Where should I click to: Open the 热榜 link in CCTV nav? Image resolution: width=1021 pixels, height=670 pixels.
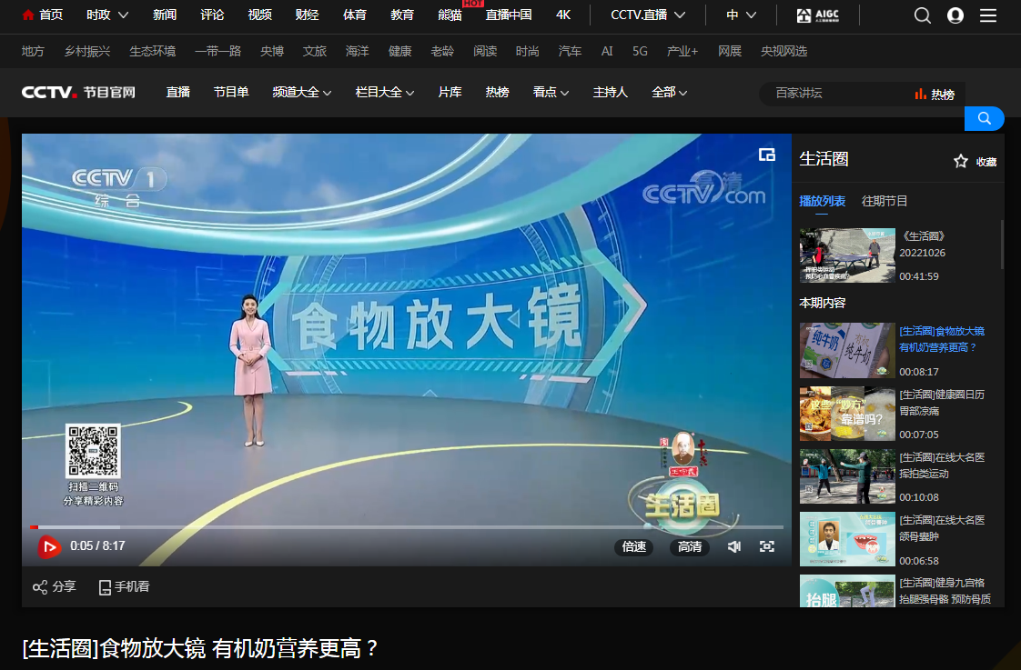point(497,93)
